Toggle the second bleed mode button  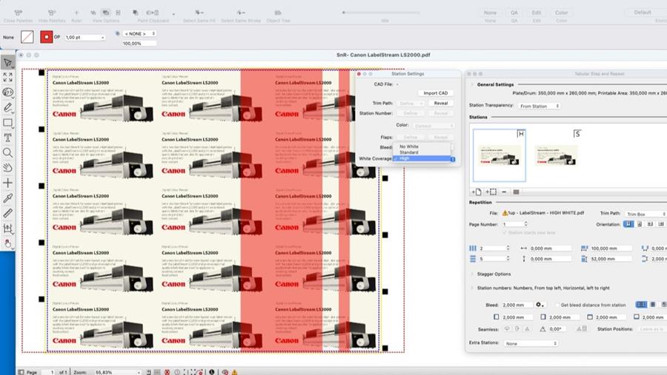click(x=653, y=305)
